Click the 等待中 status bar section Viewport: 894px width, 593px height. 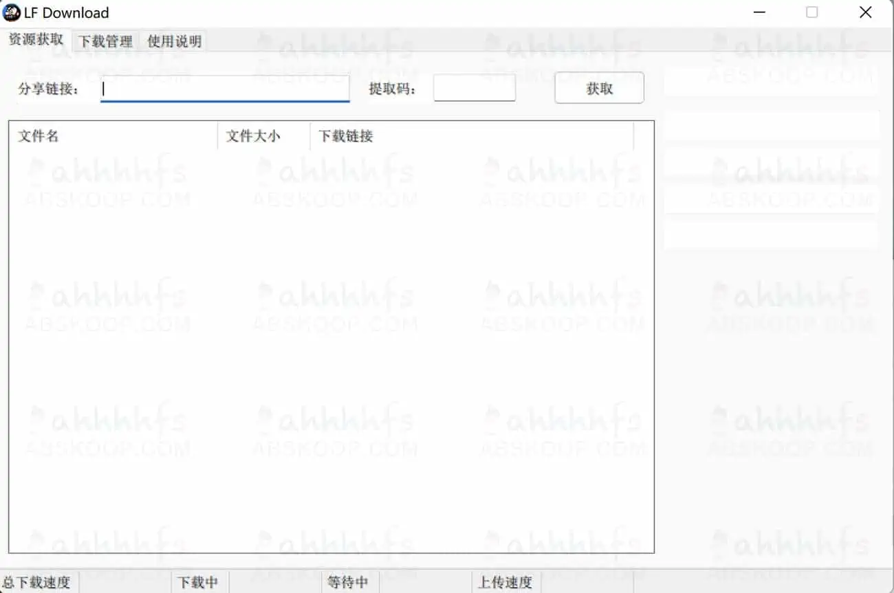[349, 582]
